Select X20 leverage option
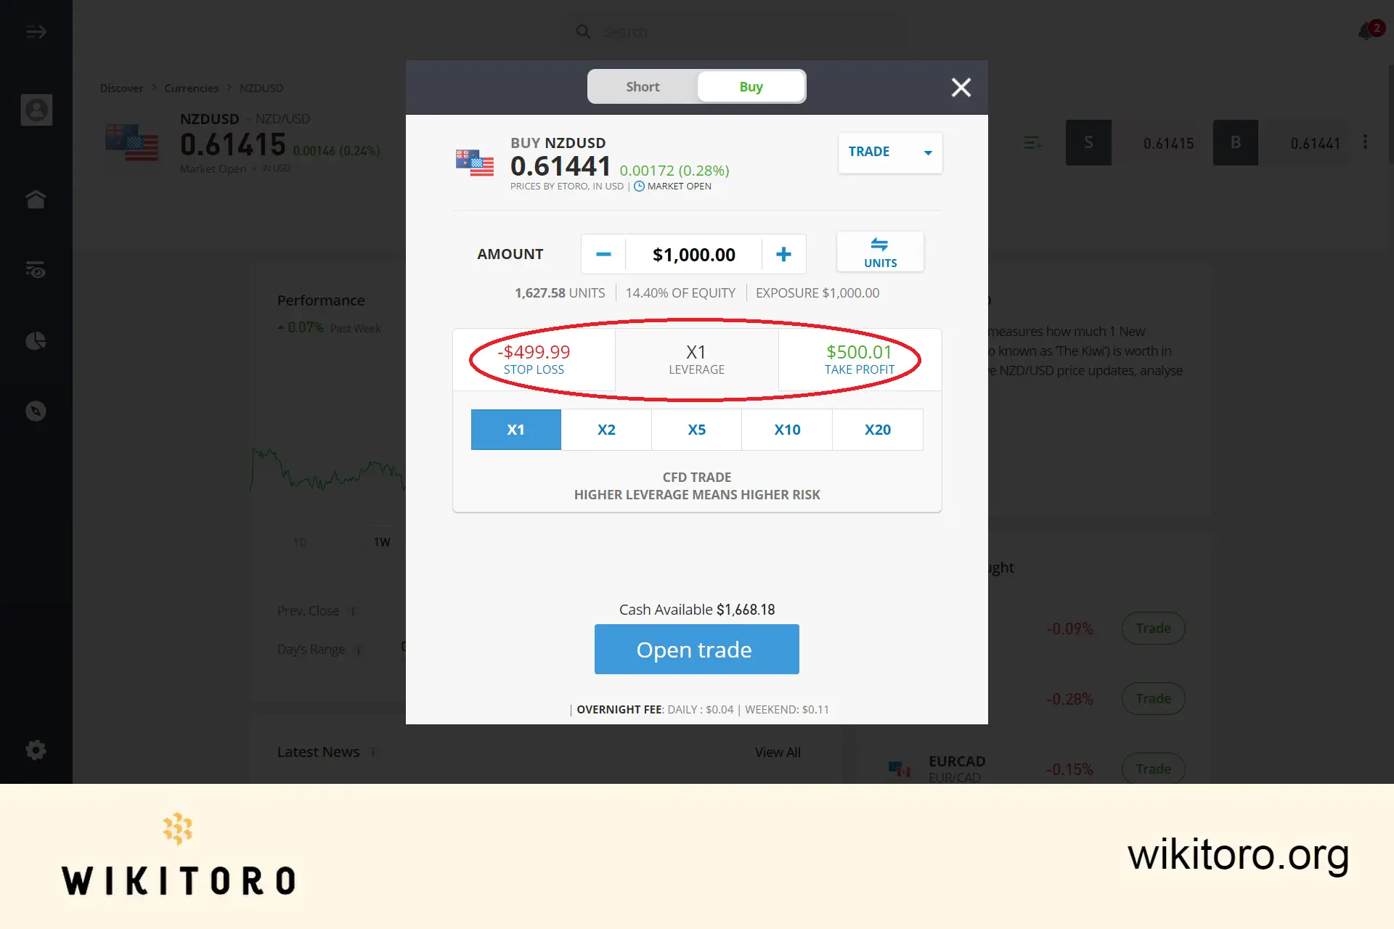This screenshot has height=929, width=1394. click(878, 429)
